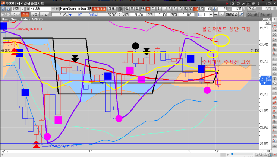Click the candle count field showing 40
The width and height of the screenshot is (277, 157).
click(223, 9)
